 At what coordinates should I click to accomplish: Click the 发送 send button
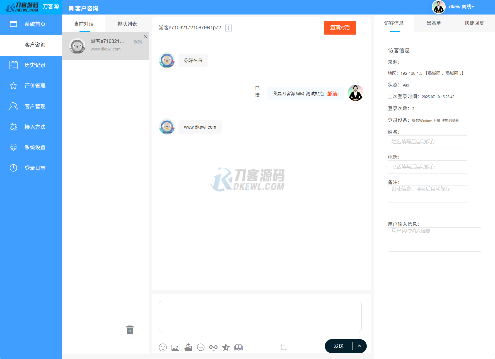click(339, 346)
